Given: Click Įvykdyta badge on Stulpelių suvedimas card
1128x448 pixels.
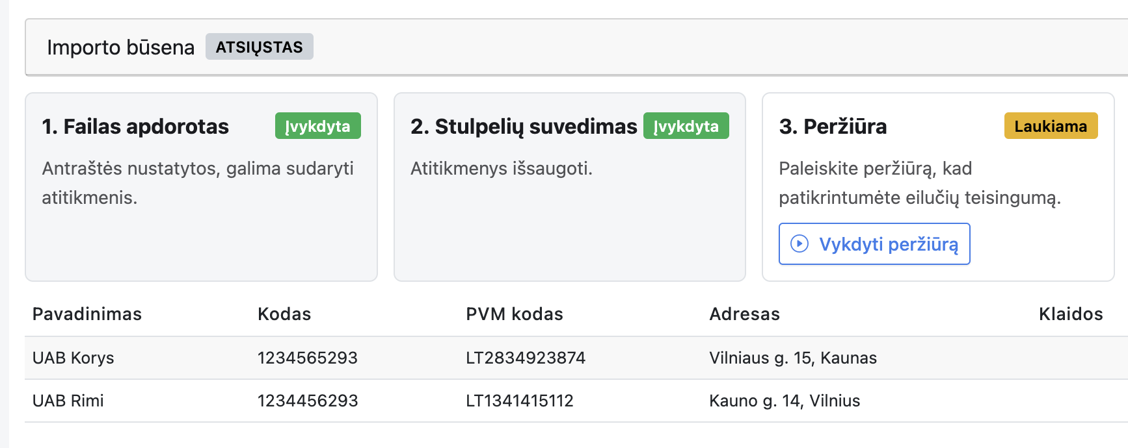Looking at the screenshot, I should [686, 126].
